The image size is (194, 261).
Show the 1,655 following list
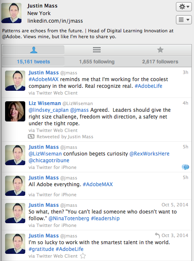coord(97,62)
